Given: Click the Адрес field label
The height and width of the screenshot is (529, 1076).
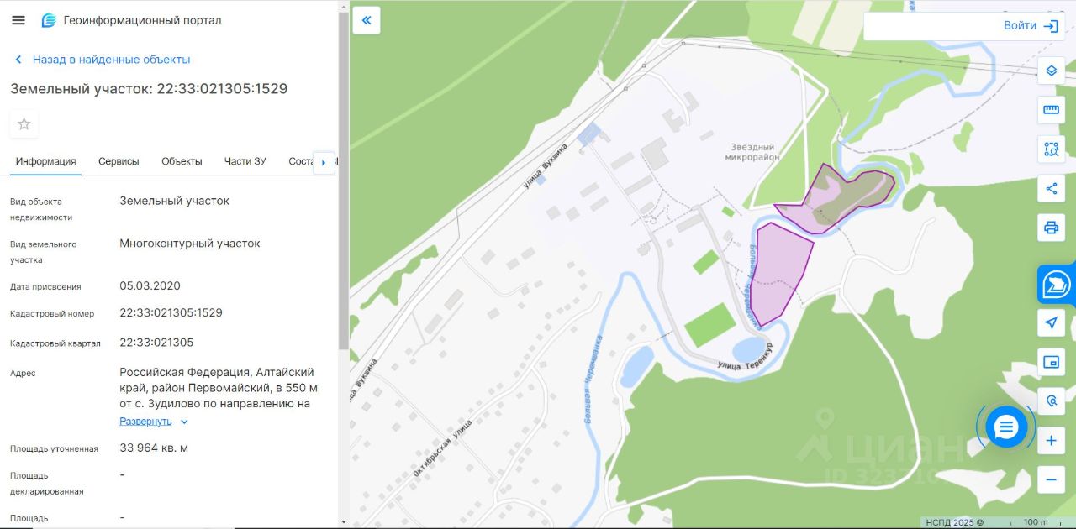Looking at the screenshot, I should 23,373.
